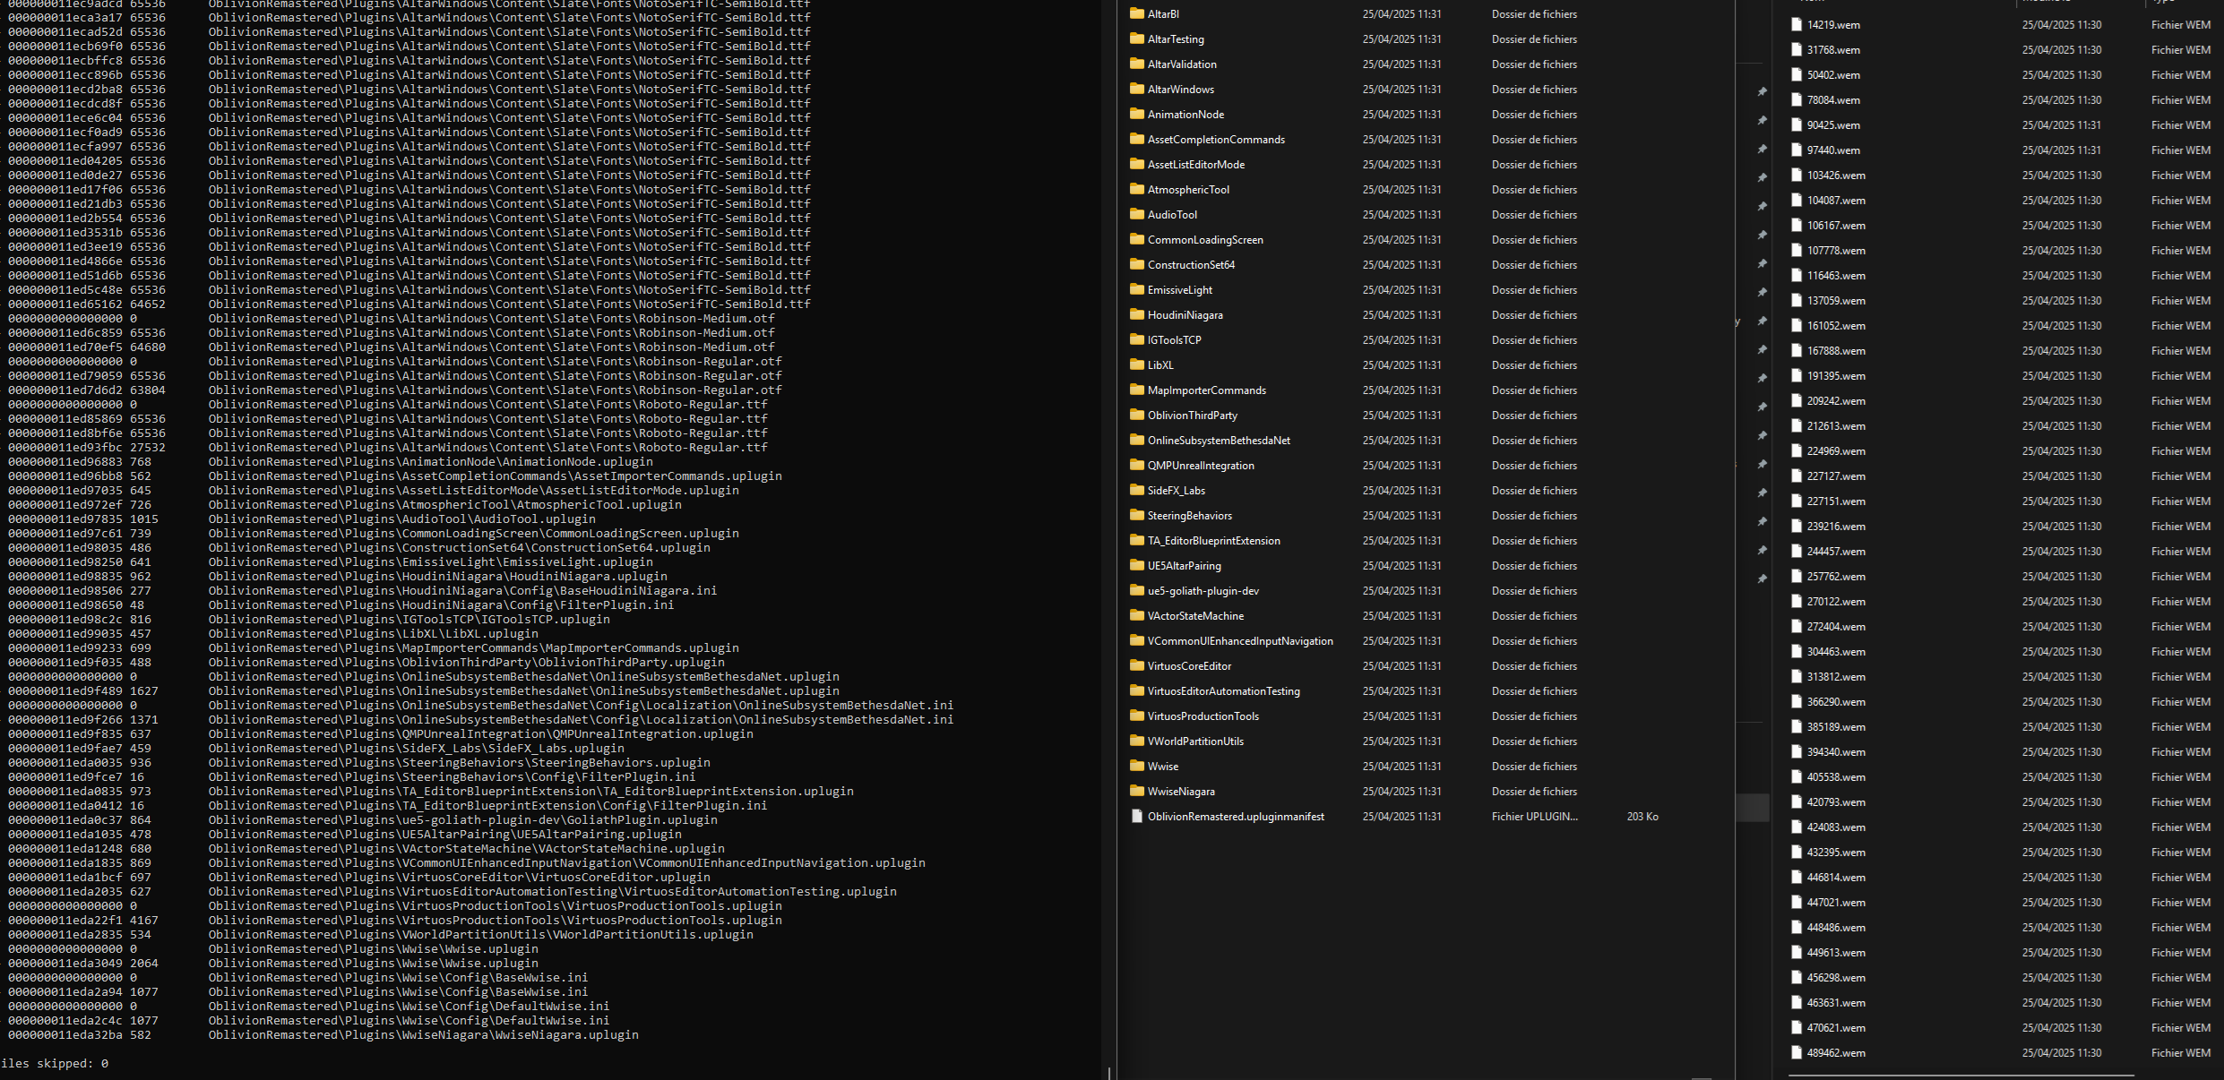The image size is (2224, 1080).
Task: Click the MapImporterCommands folder name
Action: [x=1207, y=390]
